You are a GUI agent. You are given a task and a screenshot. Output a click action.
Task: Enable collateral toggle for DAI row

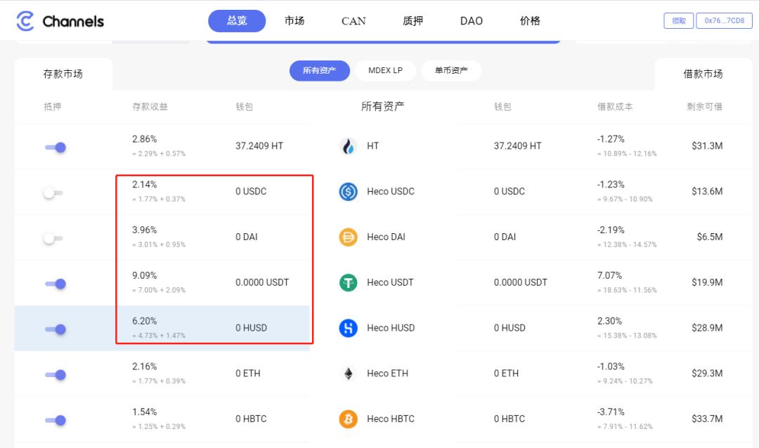(53, 237)
